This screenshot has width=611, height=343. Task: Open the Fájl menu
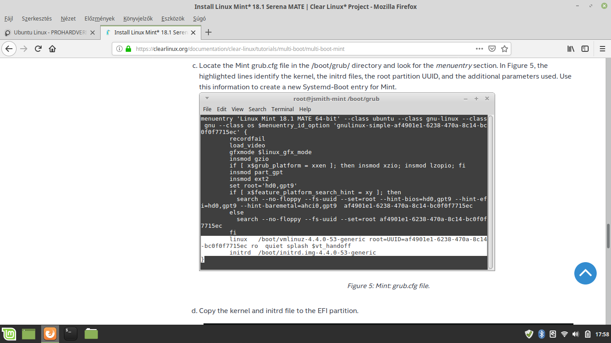8,19
